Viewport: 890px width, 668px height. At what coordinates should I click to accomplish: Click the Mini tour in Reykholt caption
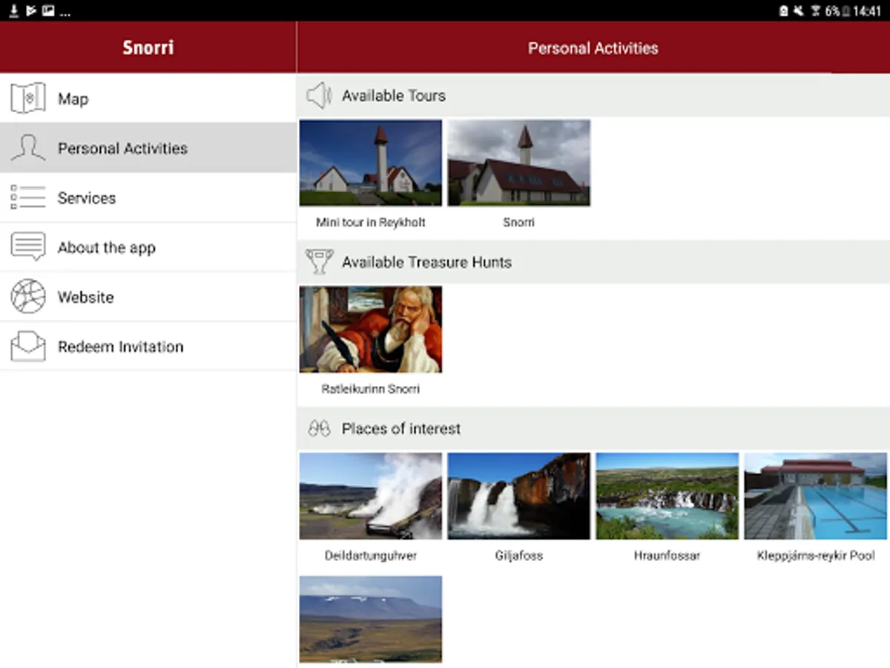(371, 222)
